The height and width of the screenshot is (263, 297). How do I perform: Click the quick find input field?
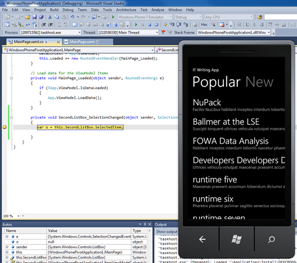281,17
